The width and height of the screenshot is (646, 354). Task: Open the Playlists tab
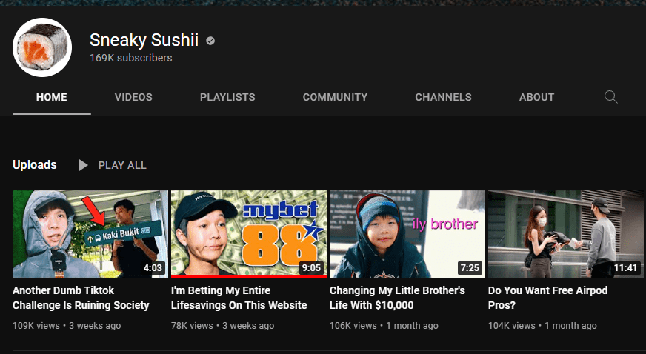pos(227,97)
